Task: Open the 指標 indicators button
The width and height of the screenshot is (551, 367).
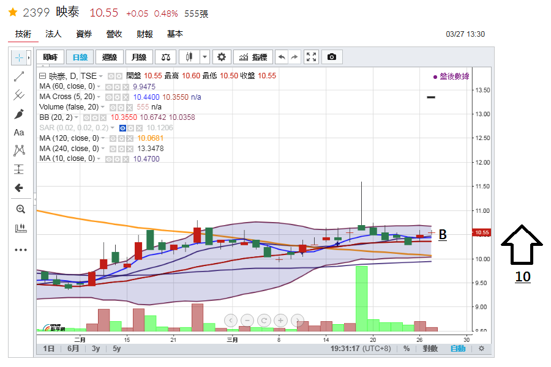Action: (x=253, y=57)
